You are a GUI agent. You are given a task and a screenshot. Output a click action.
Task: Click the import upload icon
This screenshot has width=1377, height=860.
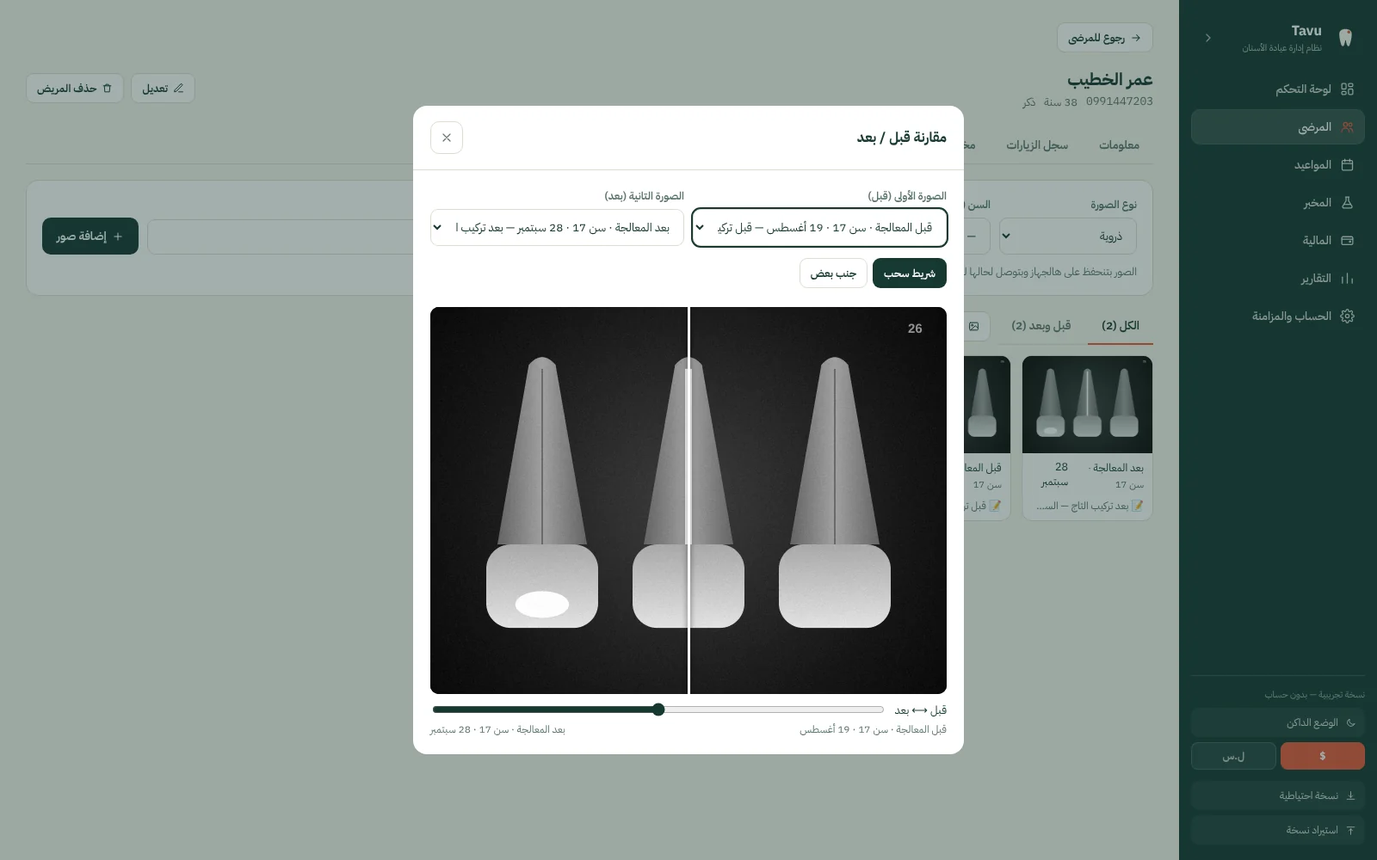(x=1350, y=830)
